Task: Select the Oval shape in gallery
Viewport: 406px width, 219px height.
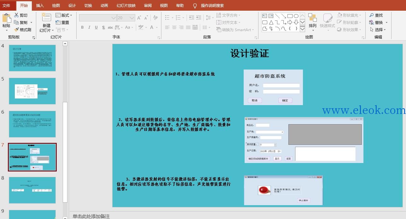Action: (296, 16)
